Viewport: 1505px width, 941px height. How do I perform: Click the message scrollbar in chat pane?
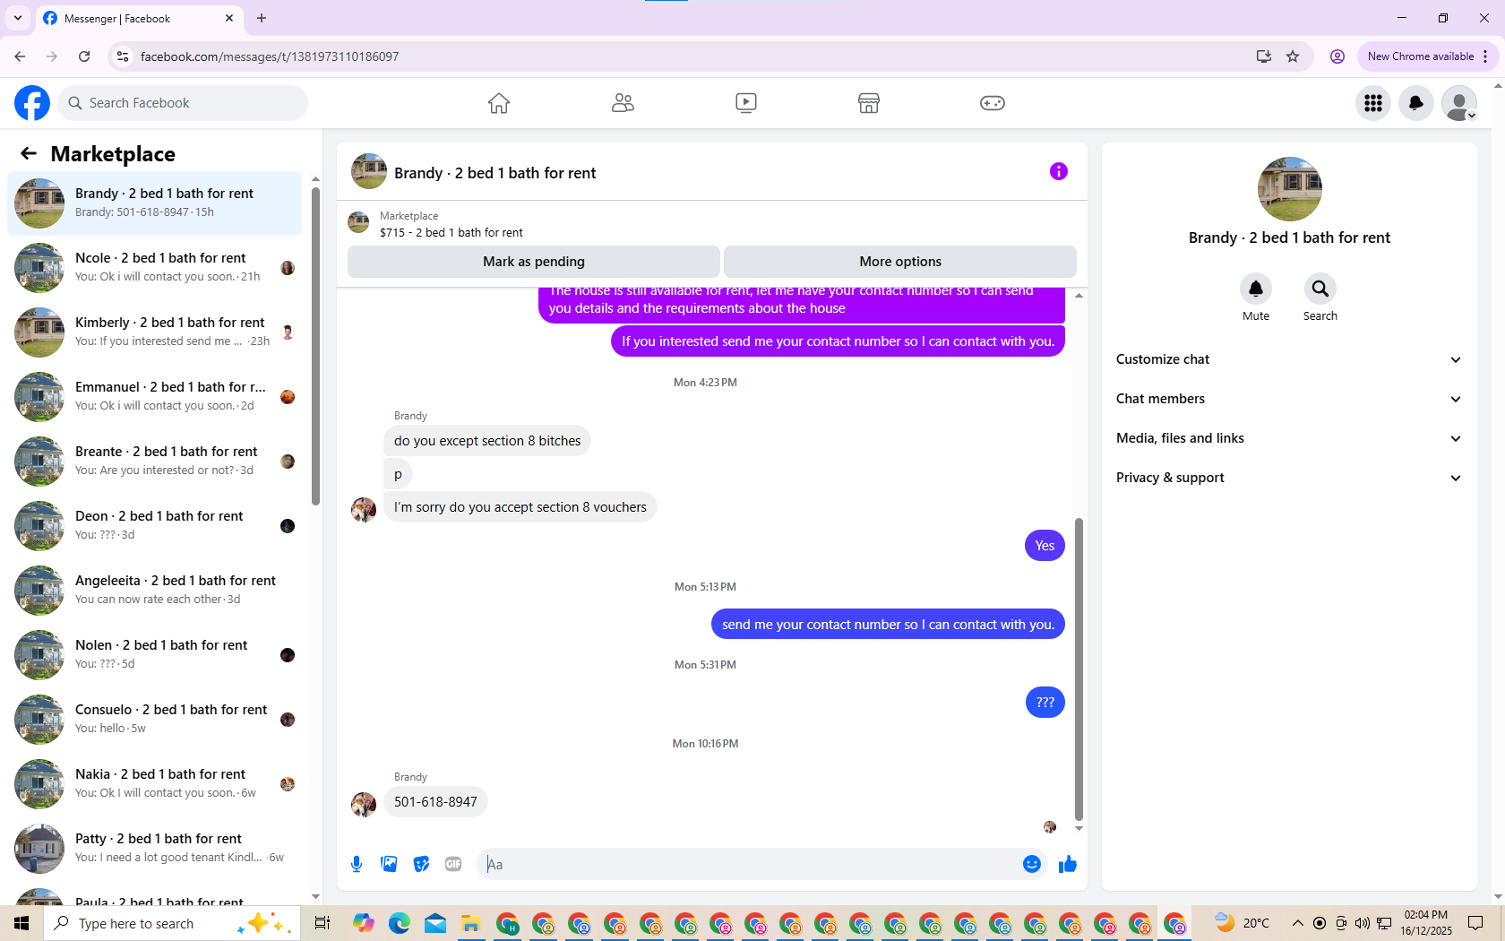click(1079, 669)
